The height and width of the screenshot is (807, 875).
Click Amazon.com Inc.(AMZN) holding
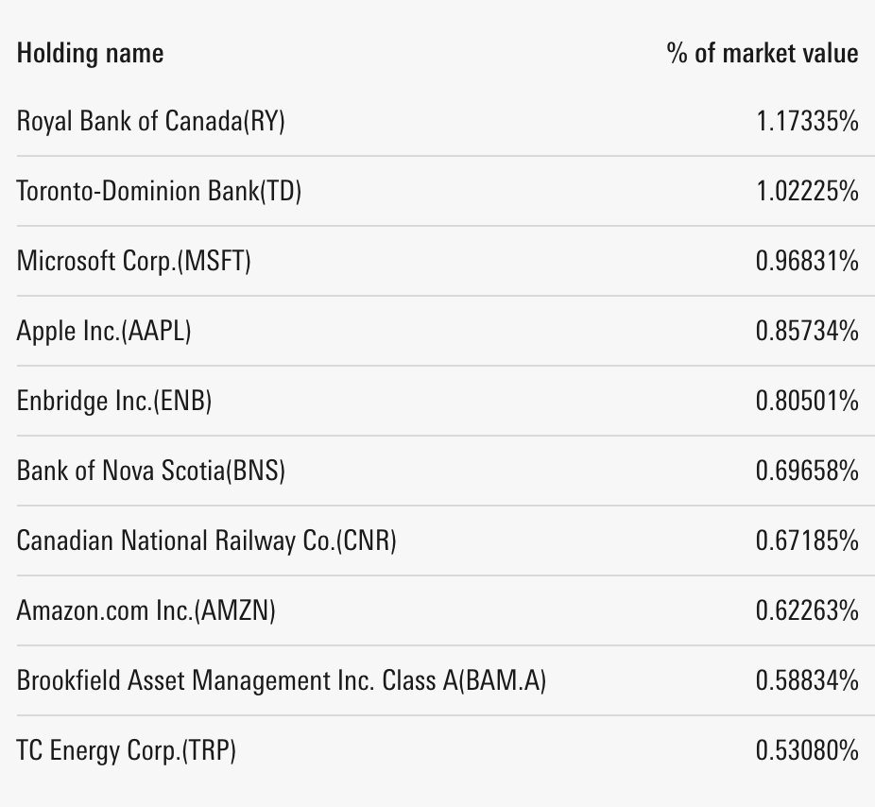click(146, 610)
